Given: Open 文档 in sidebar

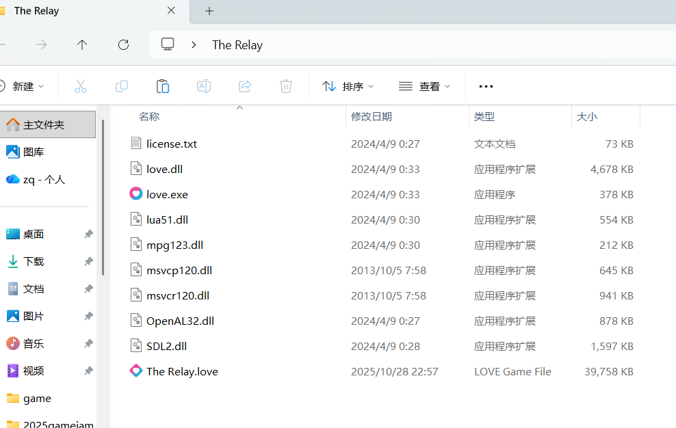Looking at the screenshot, I should [x=25, y=289].
